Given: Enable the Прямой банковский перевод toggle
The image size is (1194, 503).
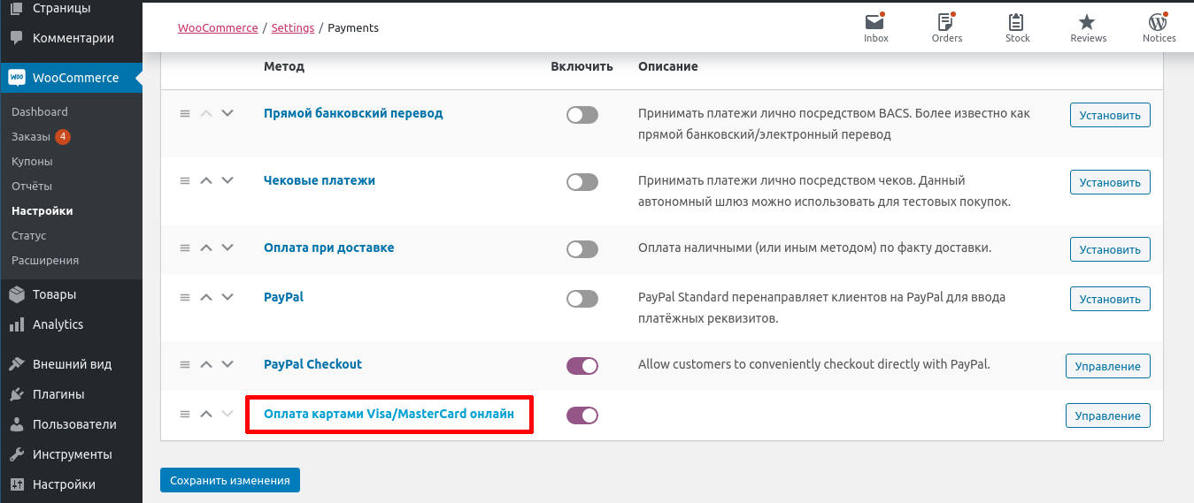Looking at the screenshot, I should (582, 115).
